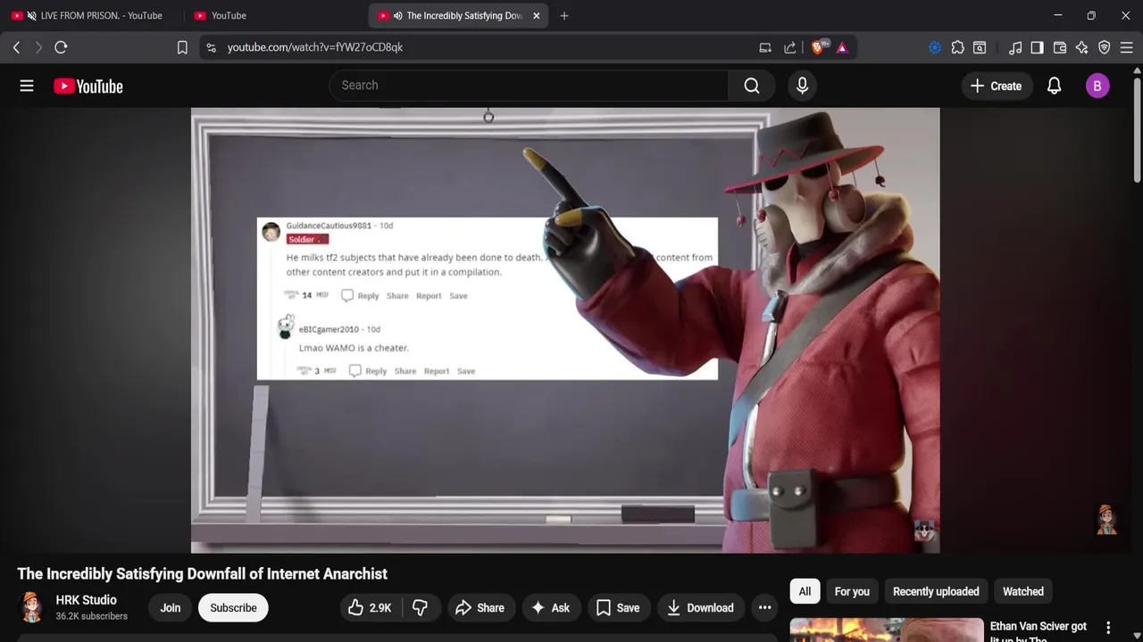
Task: Bookmark this page
Action: click(182, 47)
